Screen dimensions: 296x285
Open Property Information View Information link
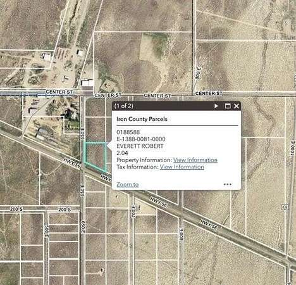[x=195, y=160]
